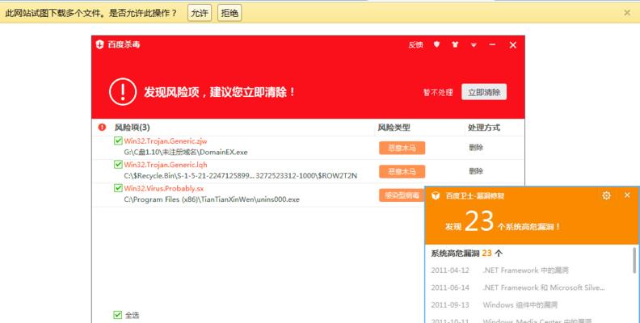Click the $Recycle.Bin $ROW2T2N file path
640x323 pixels.
pos(241,176)
